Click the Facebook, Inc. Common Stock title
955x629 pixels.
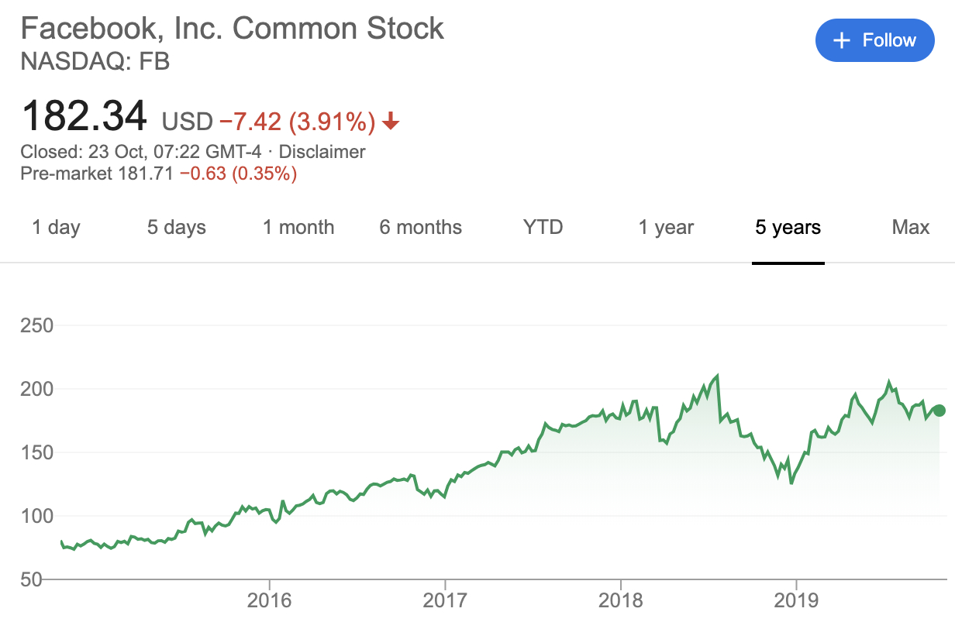[232, 29]
